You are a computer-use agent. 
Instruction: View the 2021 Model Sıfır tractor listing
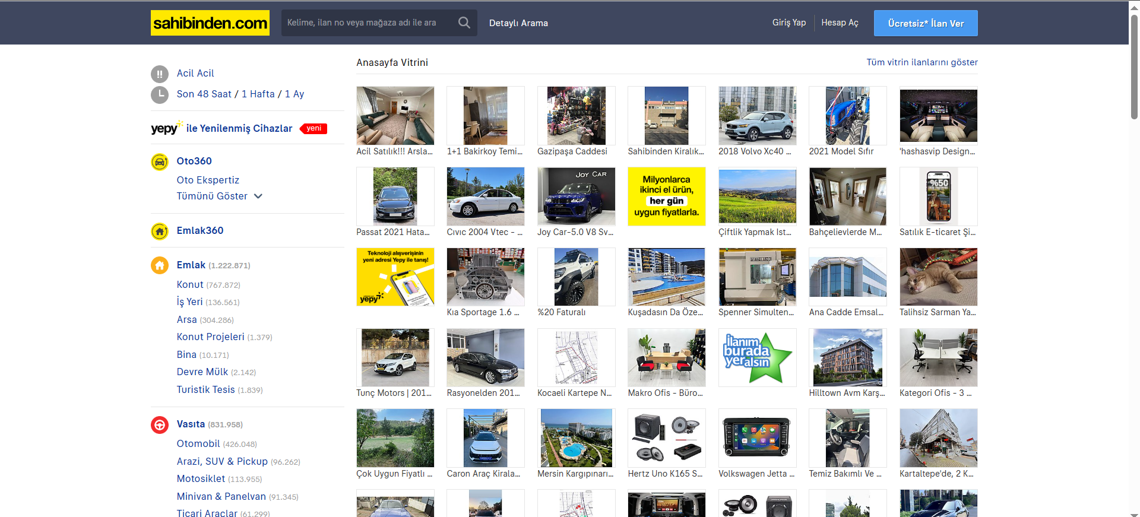click(848, 116)
